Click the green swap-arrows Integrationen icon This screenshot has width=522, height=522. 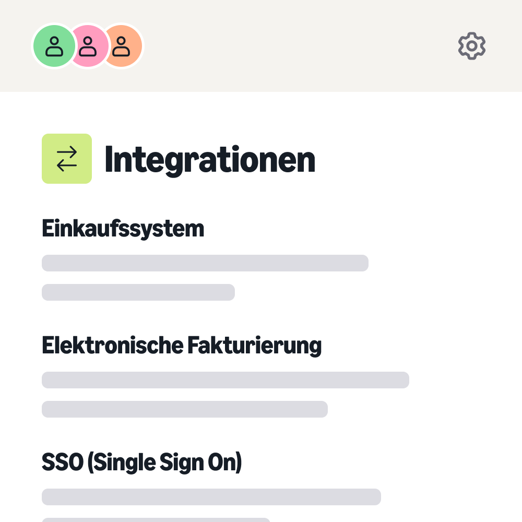(66, 158)
